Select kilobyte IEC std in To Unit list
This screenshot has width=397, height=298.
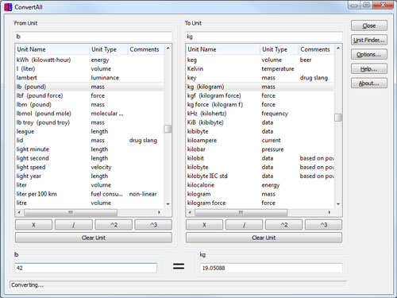260,176
